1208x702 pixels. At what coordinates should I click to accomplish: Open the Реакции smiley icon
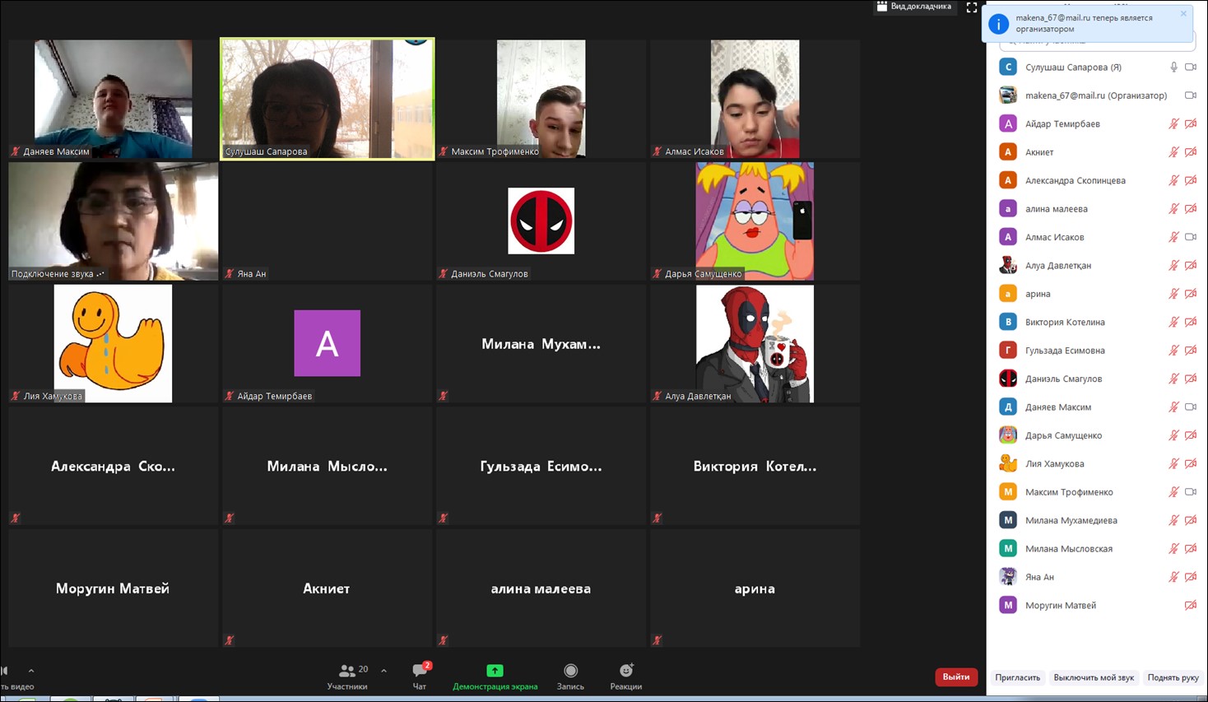[626, 671]
